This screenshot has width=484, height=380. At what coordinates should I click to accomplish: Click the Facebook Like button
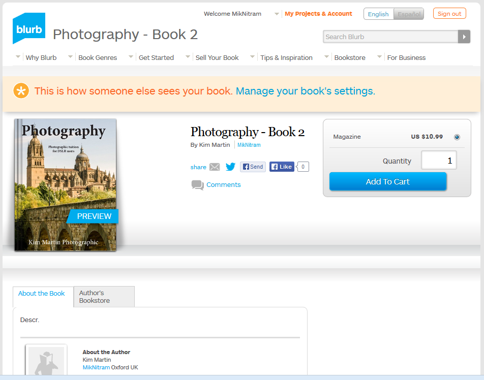282,167
